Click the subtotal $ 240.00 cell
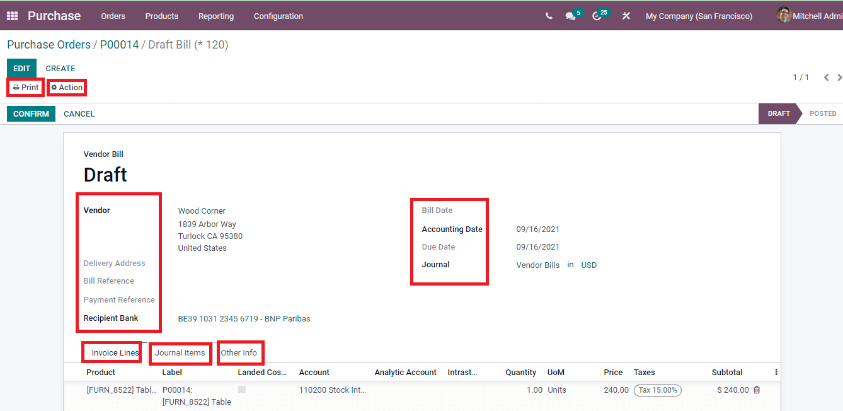 [x=733, y=390]
